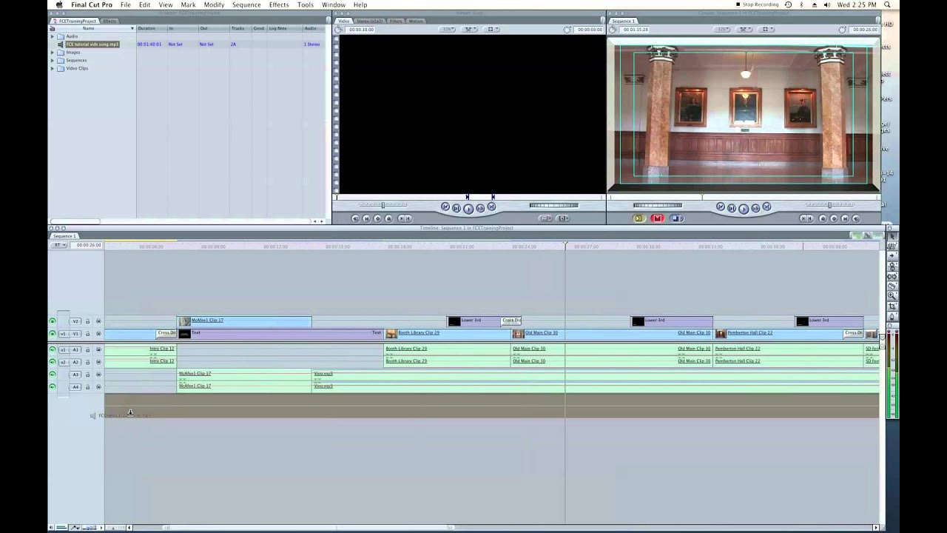
Task: Go to next edit in Canvas
Action: click(766, 207)
